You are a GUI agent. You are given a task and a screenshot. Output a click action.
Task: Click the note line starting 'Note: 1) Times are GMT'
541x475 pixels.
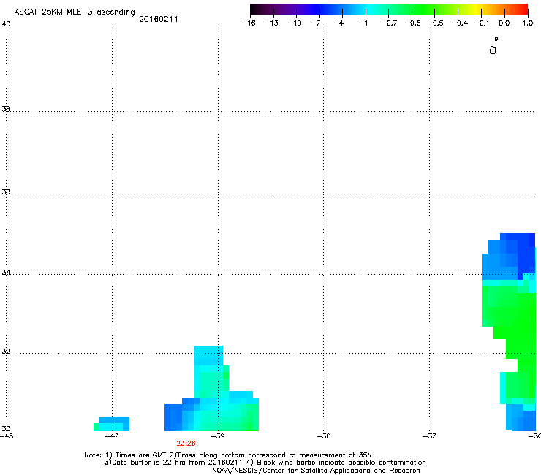228,455
